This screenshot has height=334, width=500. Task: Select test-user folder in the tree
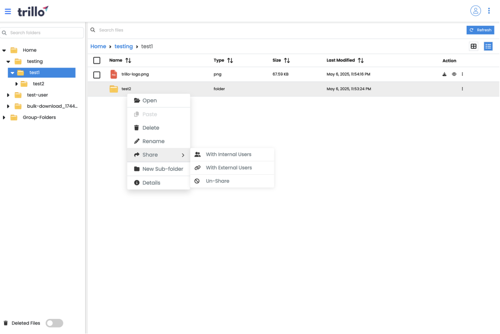tap(37, 95)
